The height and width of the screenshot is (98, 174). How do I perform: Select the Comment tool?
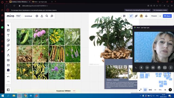coord(8,60)
